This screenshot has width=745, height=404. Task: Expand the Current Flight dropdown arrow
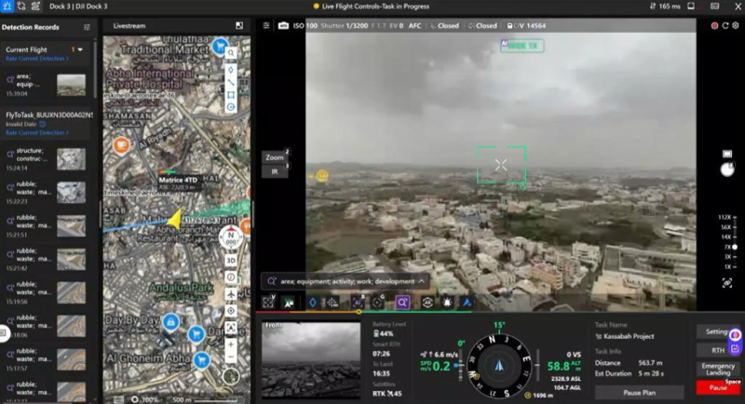(81, 49)
